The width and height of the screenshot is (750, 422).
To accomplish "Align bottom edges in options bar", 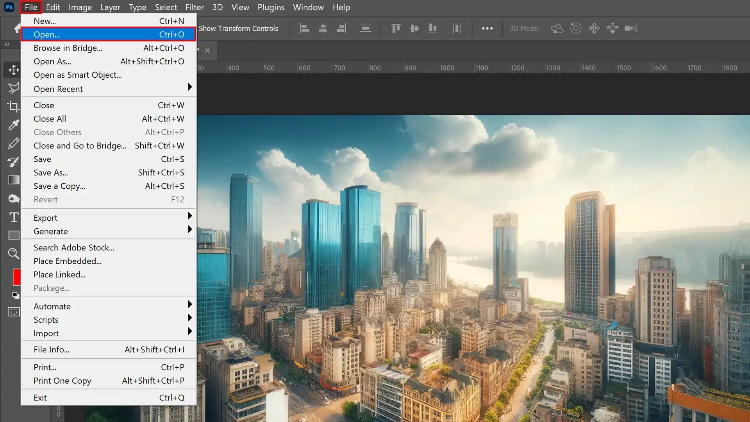I will pyautogui.click(x=432, y=28).
